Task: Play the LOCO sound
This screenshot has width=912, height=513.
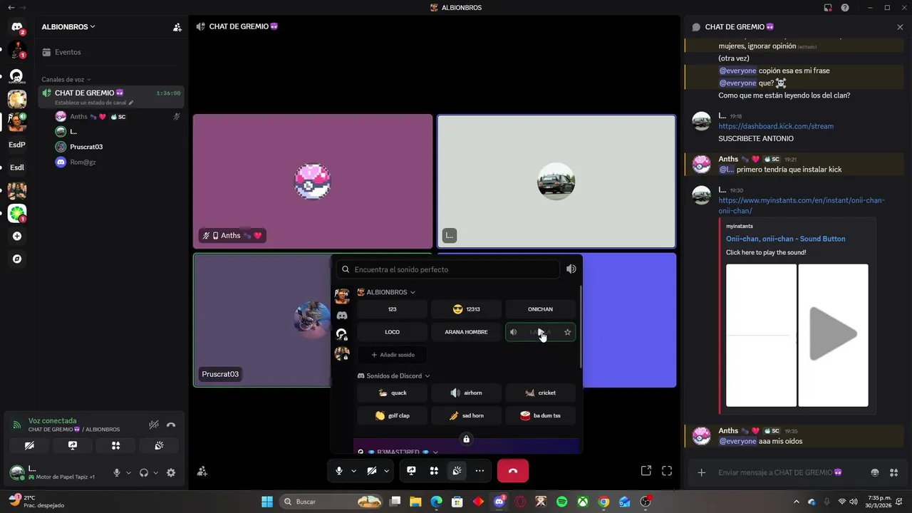Action: pyautogui.click(x=392, y=332)
